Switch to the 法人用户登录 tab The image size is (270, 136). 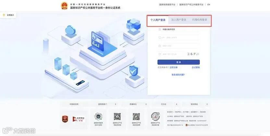pos(178,20)
